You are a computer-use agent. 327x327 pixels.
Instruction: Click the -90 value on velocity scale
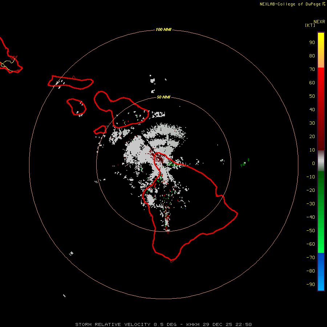tap(311, 284)
